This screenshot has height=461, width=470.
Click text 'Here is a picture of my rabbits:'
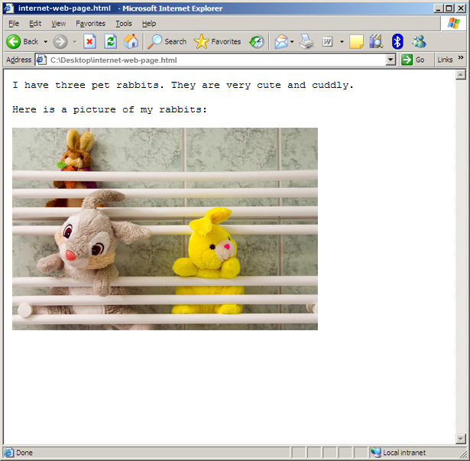[110, 110]
